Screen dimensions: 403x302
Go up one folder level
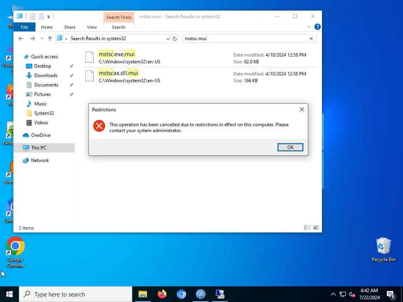pos(50,39)
